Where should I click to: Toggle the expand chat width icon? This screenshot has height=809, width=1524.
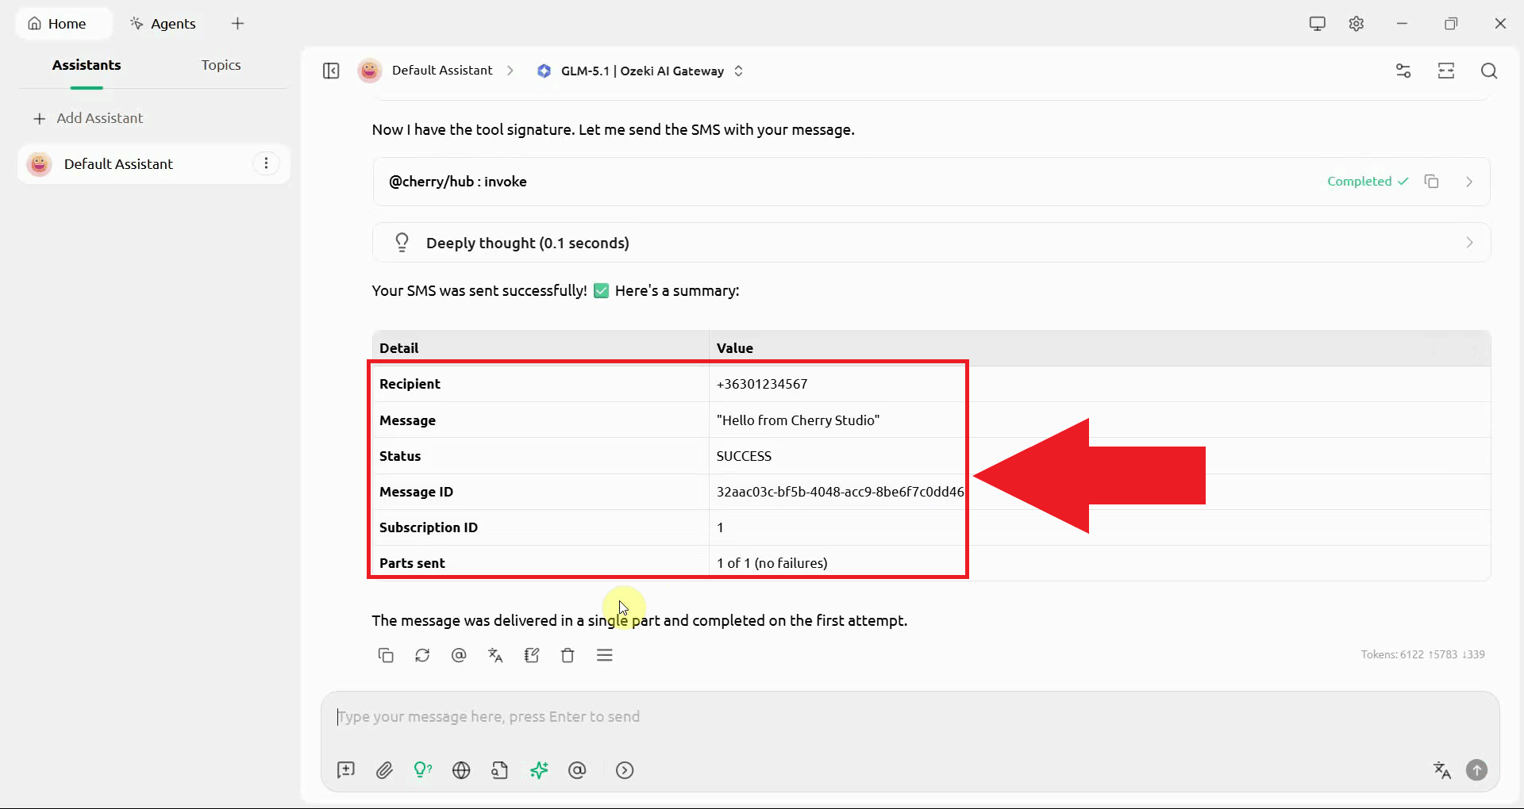(x=1446, y=71)
